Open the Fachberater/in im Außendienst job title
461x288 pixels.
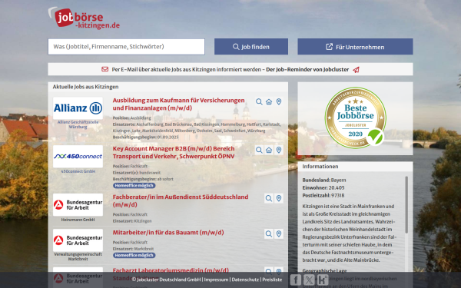point(181,200)
